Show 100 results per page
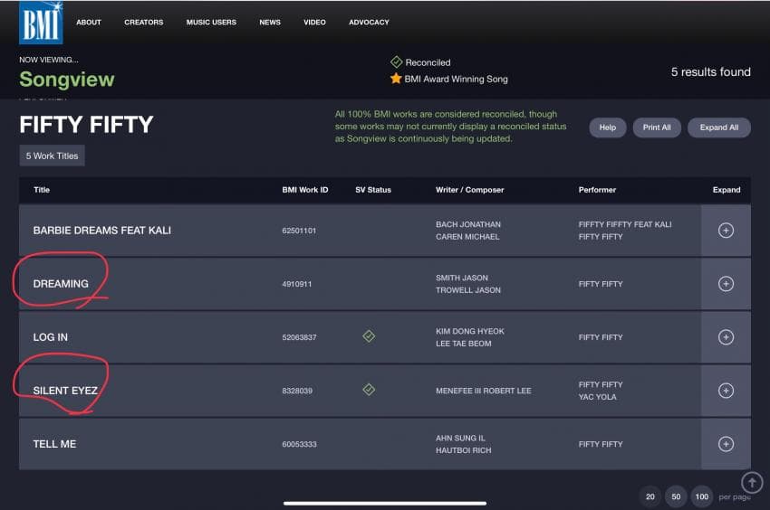The width and height of the screenshot is (770, 510). pyautogui.click(x=702, y=496)
